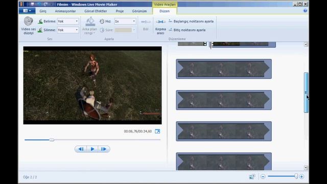This screenshot has height=184, width=327.
Task: Click storyboard scroll up arrow
Action: tap(306, 44)
